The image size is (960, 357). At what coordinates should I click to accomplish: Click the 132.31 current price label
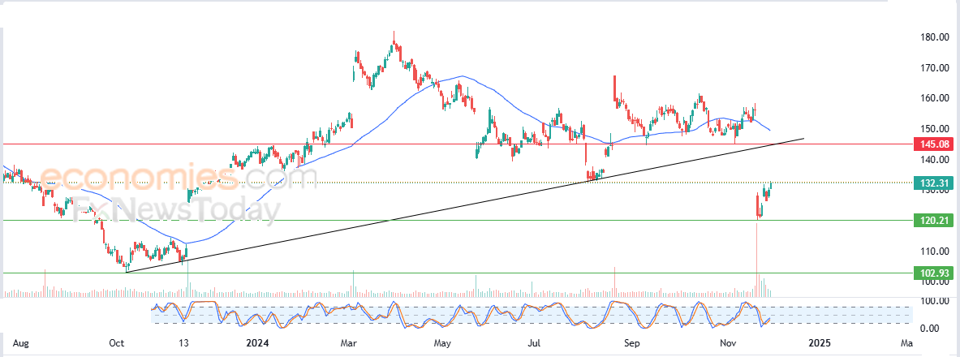pos(934,183)
